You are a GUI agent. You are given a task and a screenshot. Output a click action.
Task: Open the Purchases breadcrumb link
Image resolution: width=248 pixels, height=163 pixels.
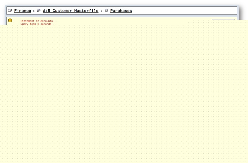tap(121, 11)
